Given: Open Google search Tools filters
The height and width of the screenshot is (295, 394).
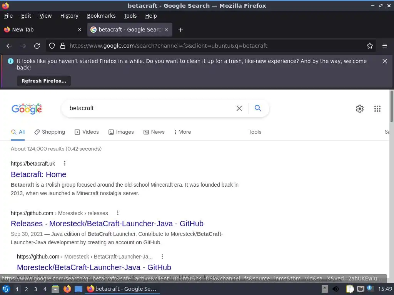Looking at the screenshot, I should tap(255, 132).
